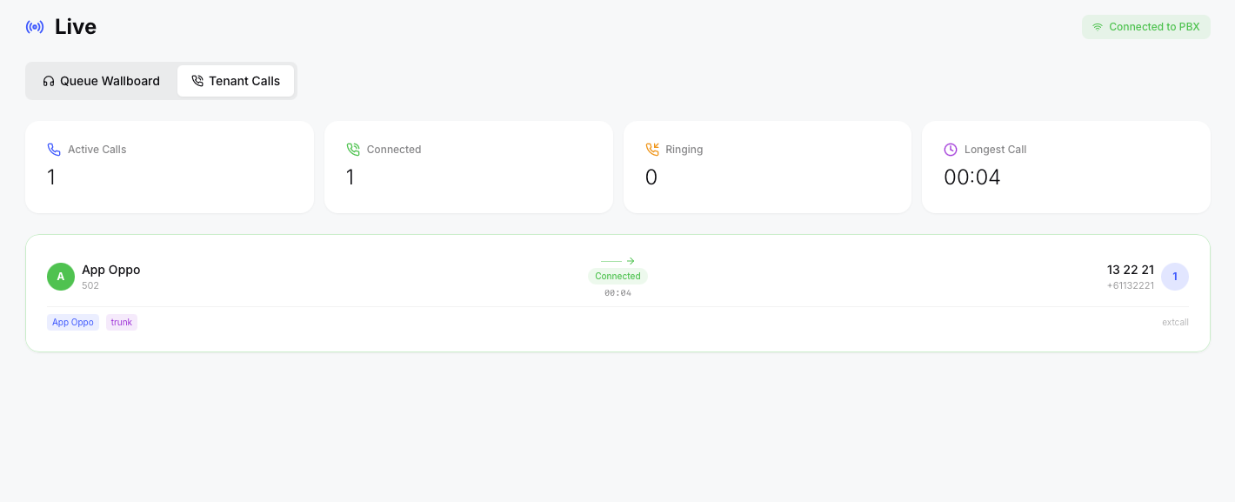This screenshot has width=1235, height=502.
Task: Click the Live broadcast icon in header
Action: click(x=35, y=27)
